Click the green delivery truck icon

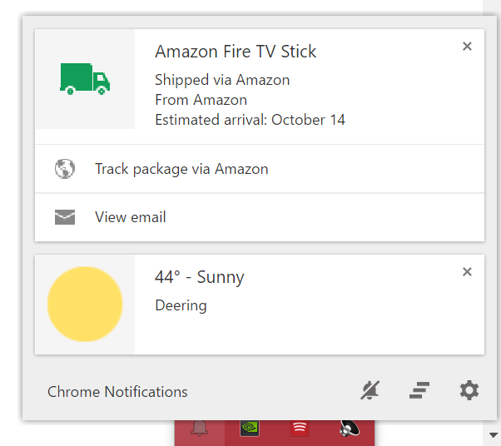[x=85, y=79]
